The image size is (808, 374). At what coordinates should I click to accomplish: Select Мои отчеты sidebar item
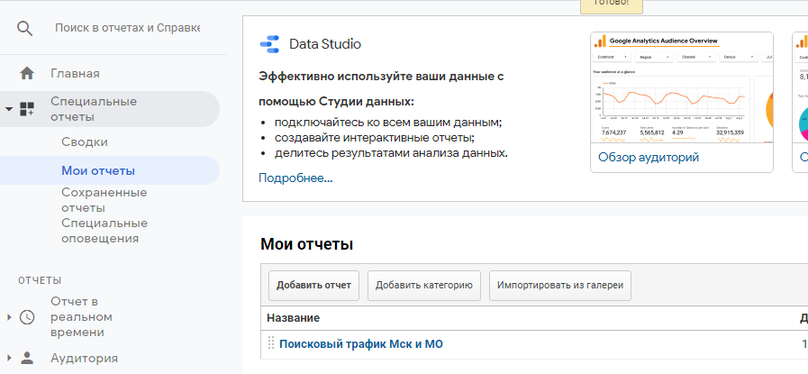pyautogui.click(x=98, y=170)
